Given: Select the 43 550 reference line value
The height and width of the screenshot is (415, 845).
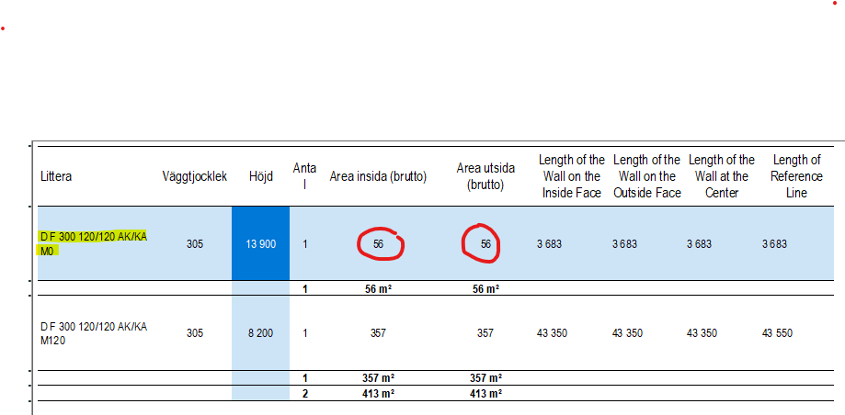Looking at the screenshot, I should tap(777, 333).
